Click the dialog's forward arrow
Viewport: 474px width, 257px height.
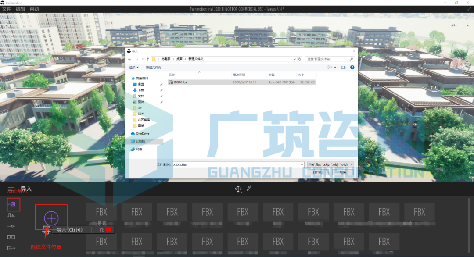click(x=137, y=59)
